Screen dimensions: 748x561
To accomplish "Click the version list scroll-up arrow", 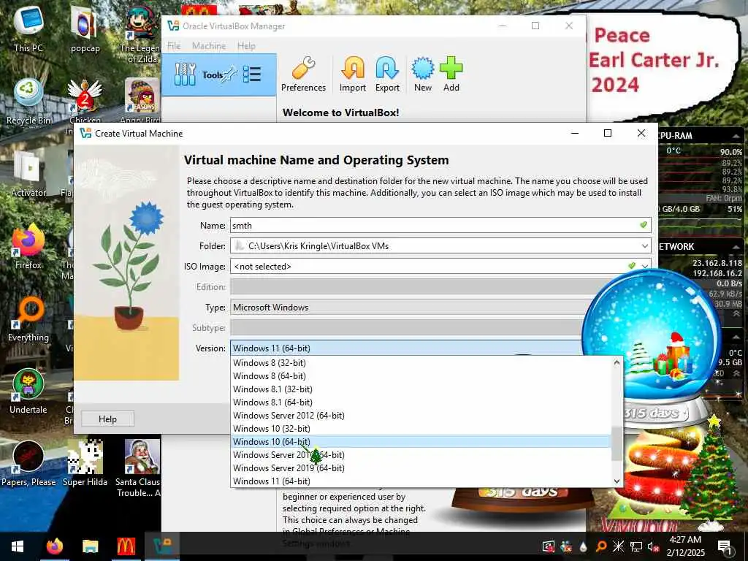I will 617,363.
